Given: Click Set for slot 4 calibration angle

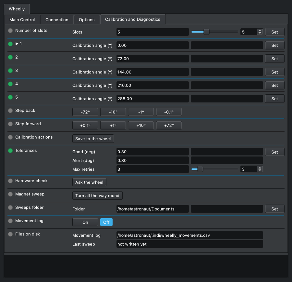Looking at the screenshot, I should (x=274, y=85).
